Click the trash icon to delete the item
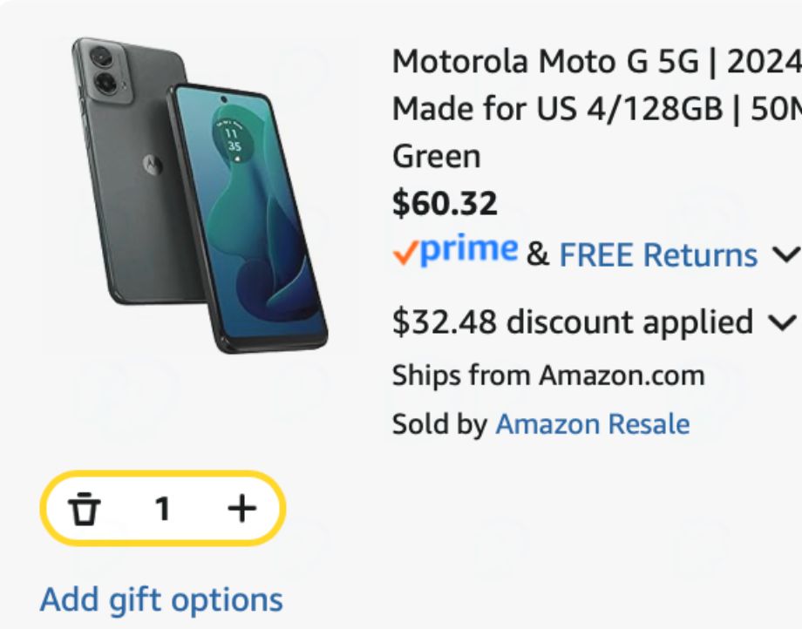802x629 pixels. point(84,509)
